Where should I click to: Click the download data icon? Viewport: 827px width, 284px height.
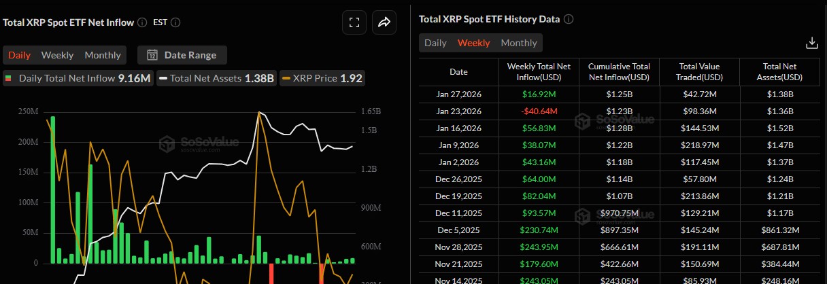click(811, 43)
